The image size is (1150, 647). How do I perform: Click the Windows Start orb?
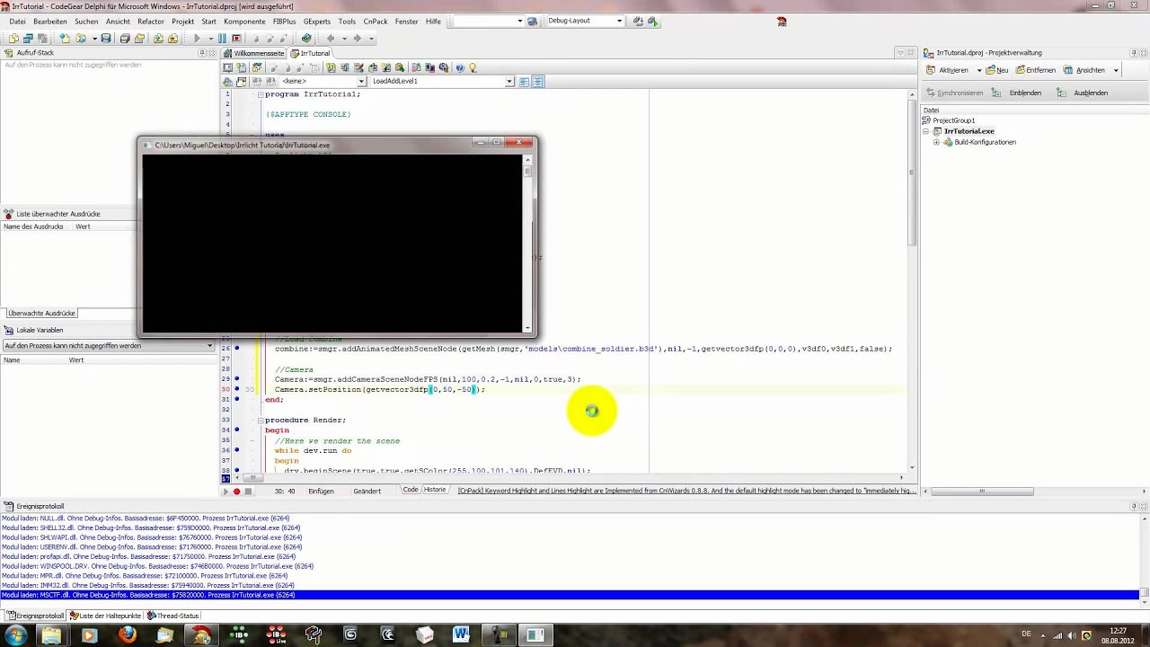16,635
